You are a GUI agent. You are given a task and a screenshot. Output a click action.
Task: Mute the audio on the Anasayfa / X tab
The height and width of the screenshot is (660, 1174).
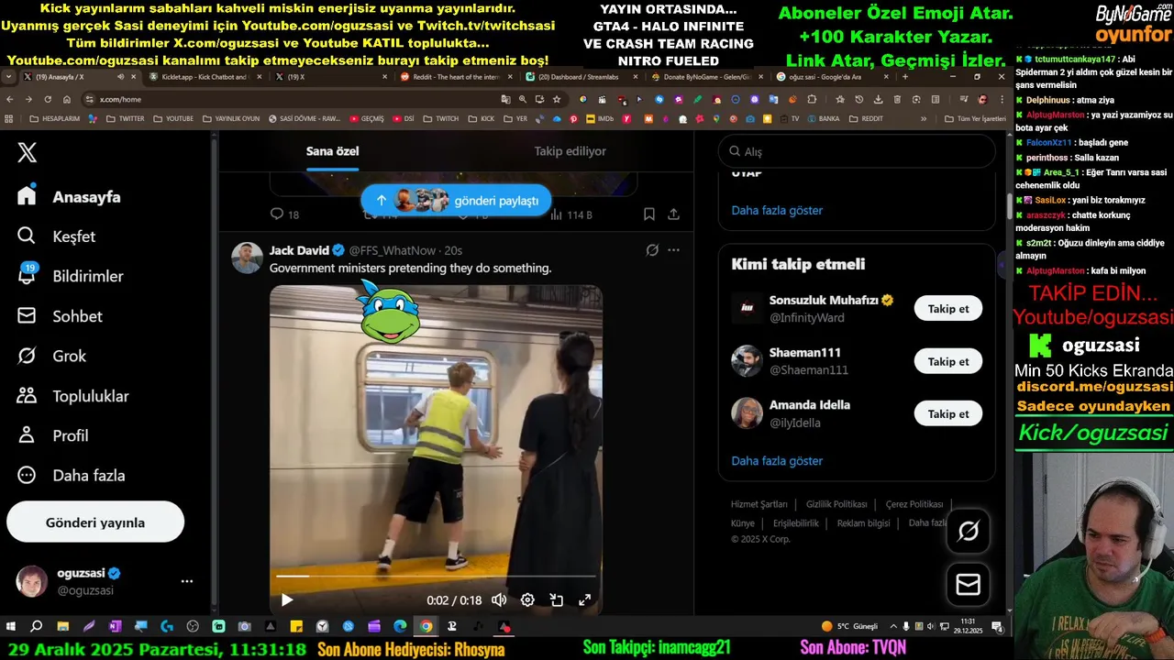coord(121,77)
